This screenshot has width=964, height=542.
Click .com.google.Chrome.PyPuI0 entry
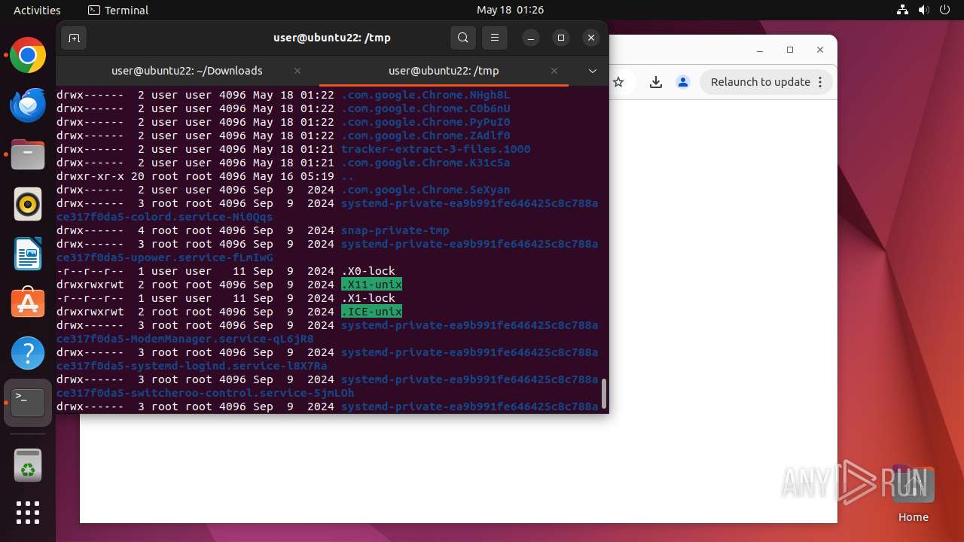click(426, 122)
